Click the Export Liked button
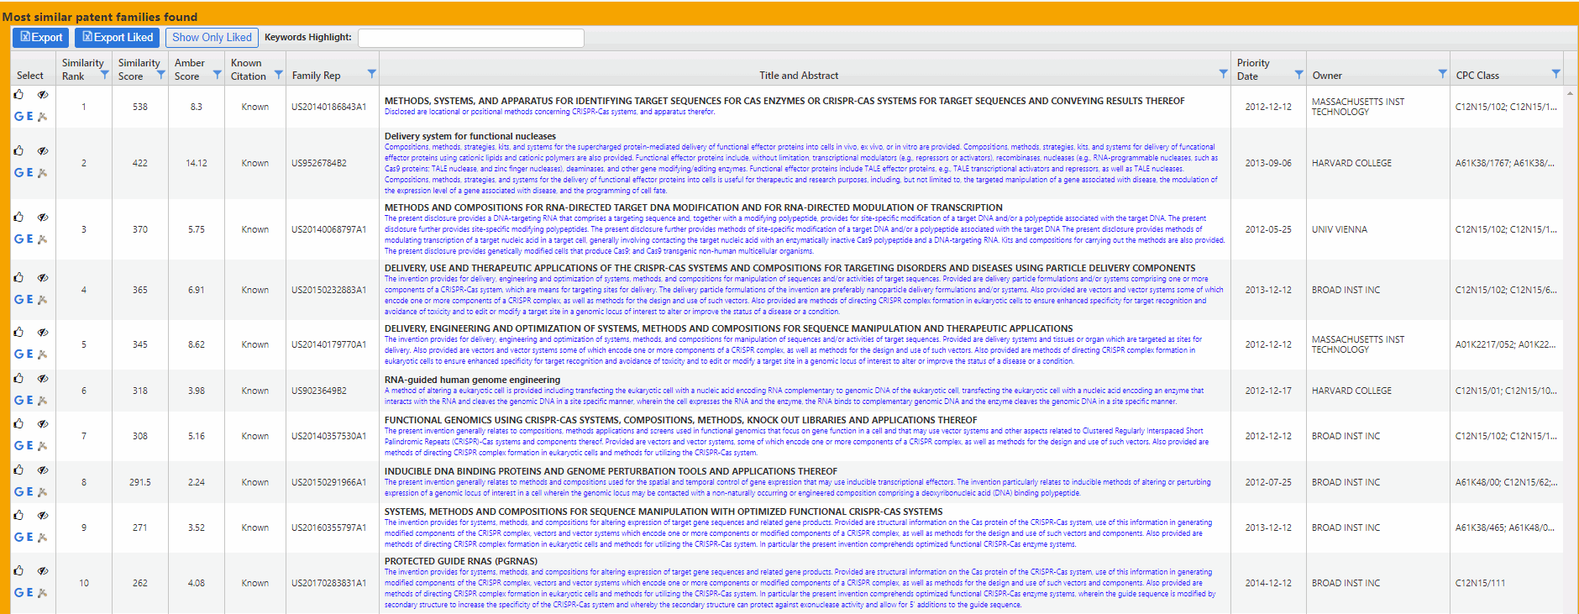The width and height of the screenshot is (1579, 614). coord(118,38)
